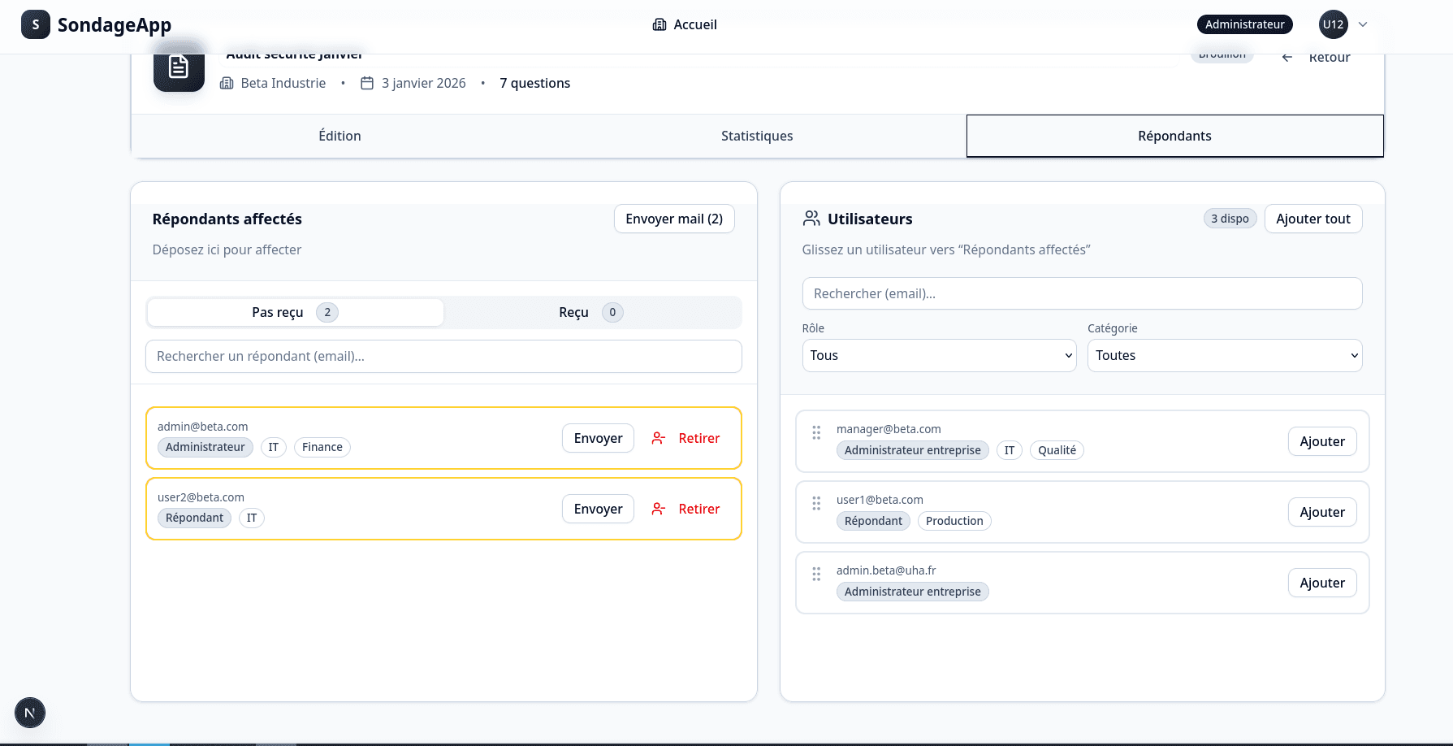Screen dimensions: 1453x746
Task: Show the Reçu respondents list
Action: pos(591,312)
